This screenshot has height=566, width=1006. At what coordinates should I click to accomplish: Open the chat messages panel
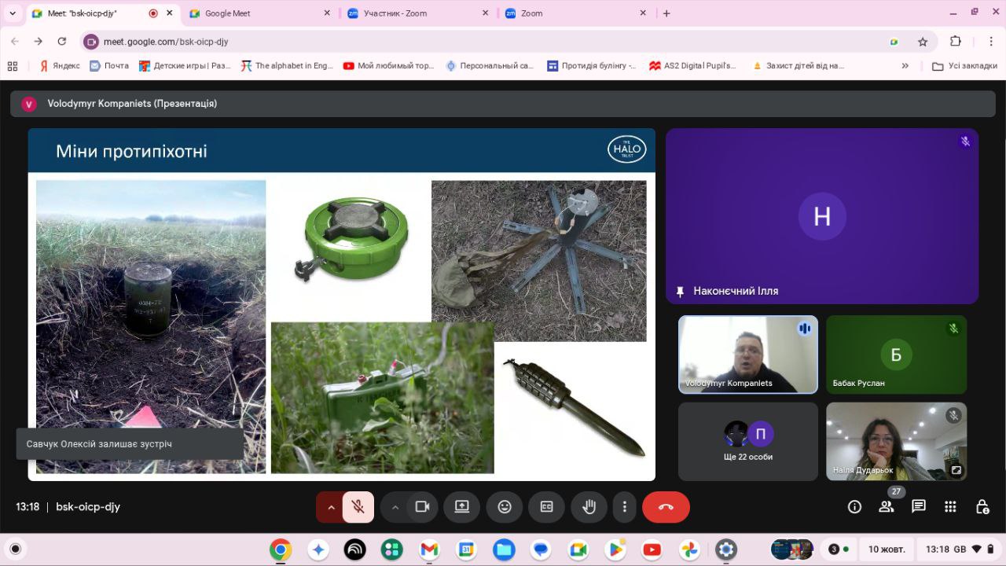918,507
